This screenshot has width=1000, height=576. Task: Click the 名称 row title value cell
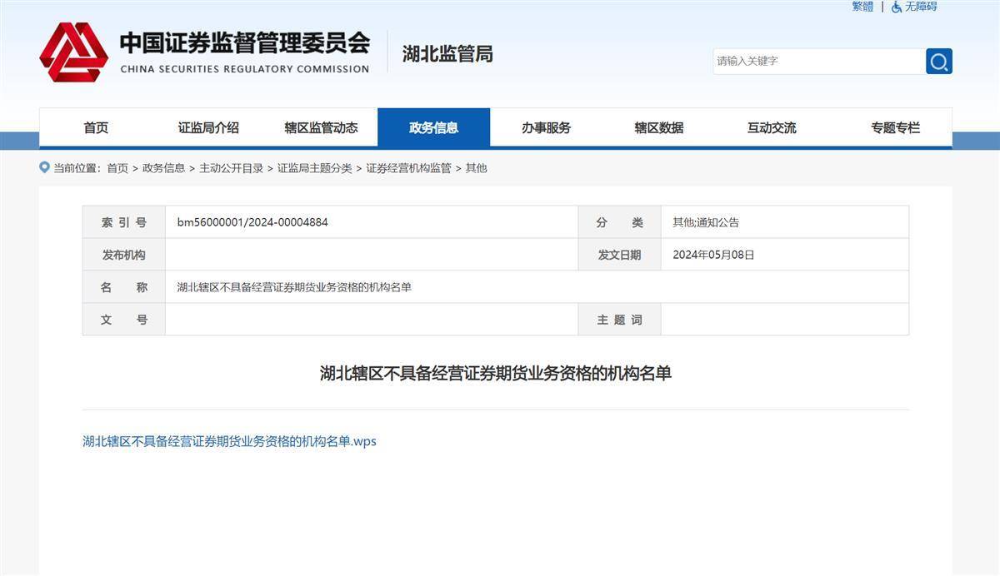click(x=537, y=287)
